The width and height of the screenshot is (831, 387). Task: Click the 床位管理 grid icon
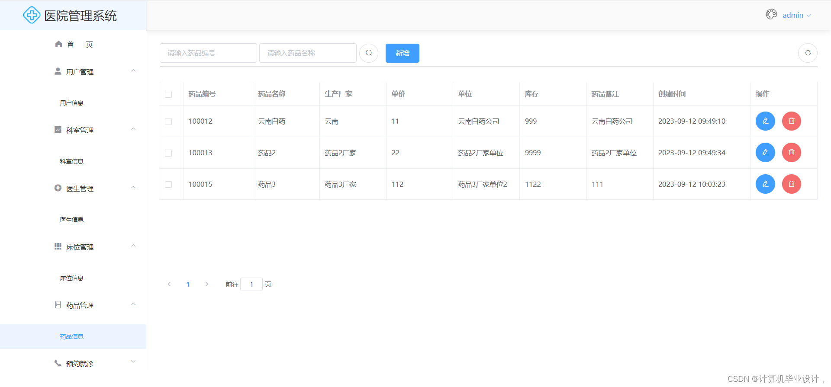tap(58, 246)
